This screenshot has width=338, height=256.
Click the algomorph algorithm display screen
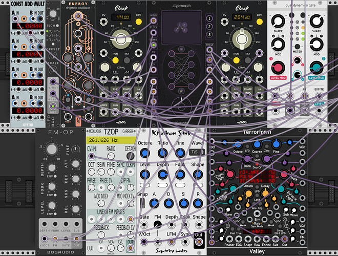pos(181,27)
